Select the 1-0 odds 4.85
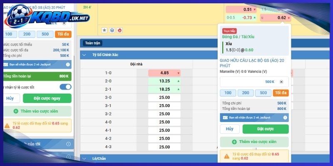Viewport: 333px width, 166px height. (x=164, y=73)
